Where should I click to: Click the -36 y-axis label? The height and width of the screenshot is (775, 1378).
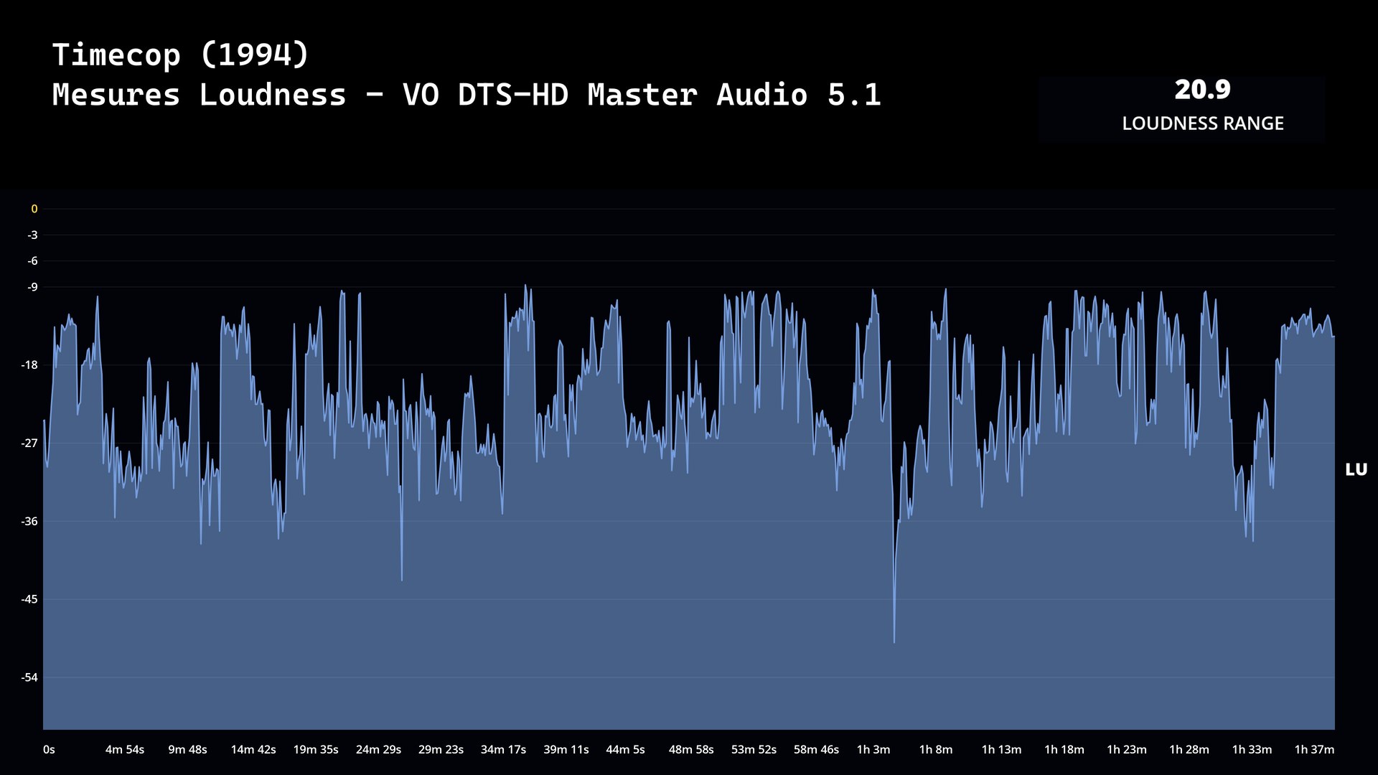coord(29,522)
